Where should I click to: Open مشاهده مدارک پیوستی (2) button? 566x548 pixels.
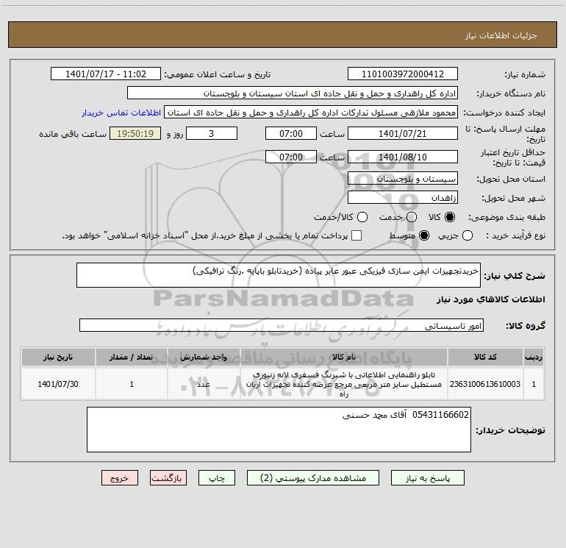point(313,478)
